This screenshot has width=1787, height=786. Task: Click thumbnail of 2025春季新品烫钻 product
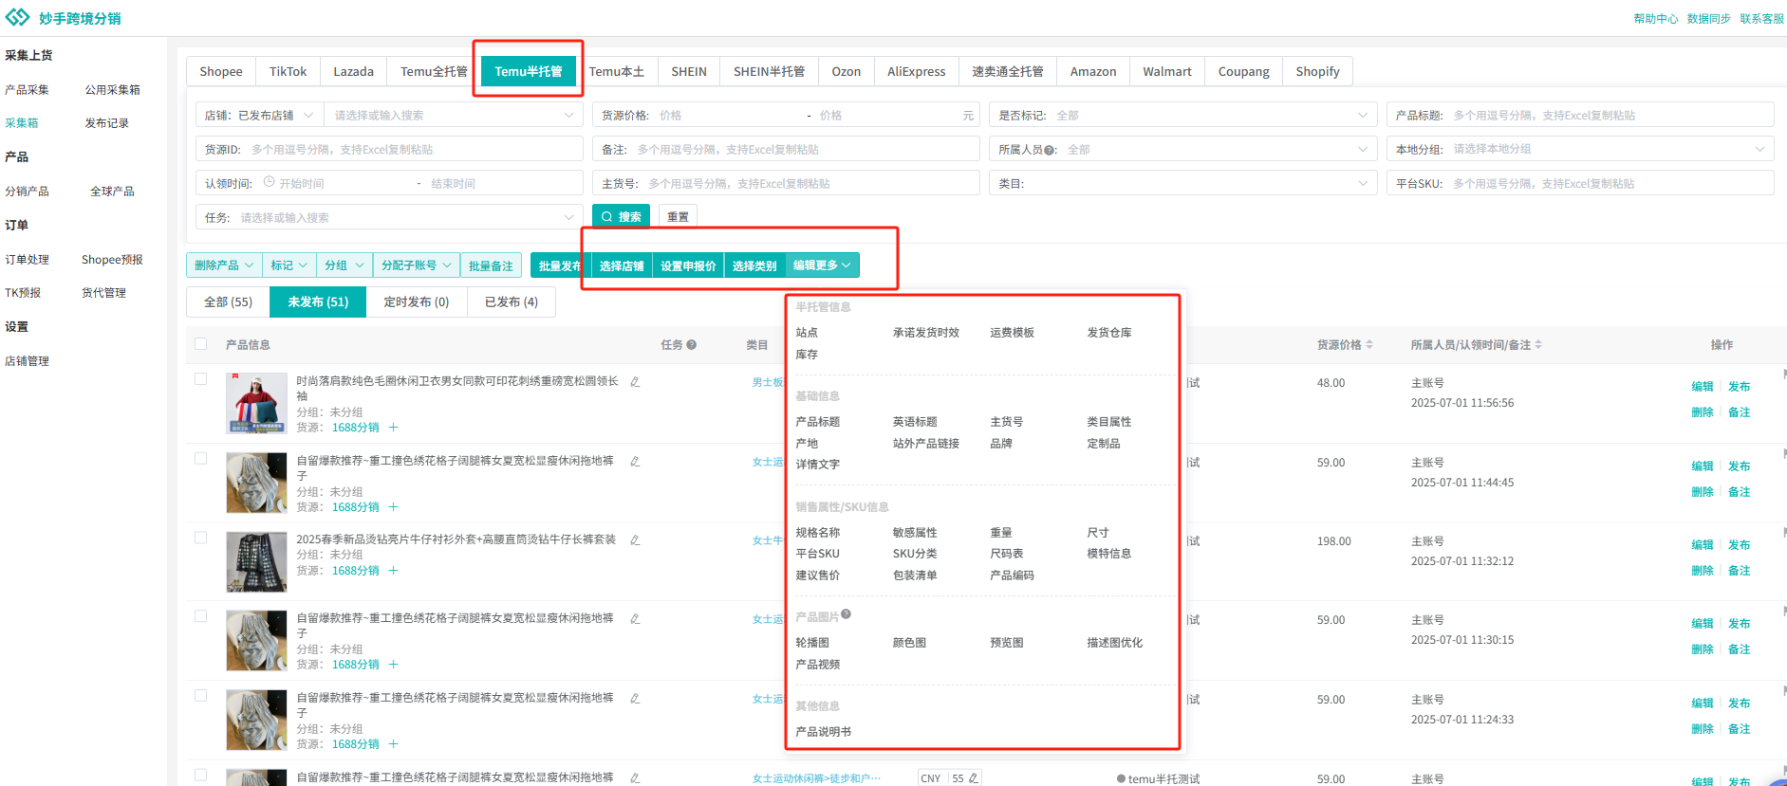coord(256,561)
